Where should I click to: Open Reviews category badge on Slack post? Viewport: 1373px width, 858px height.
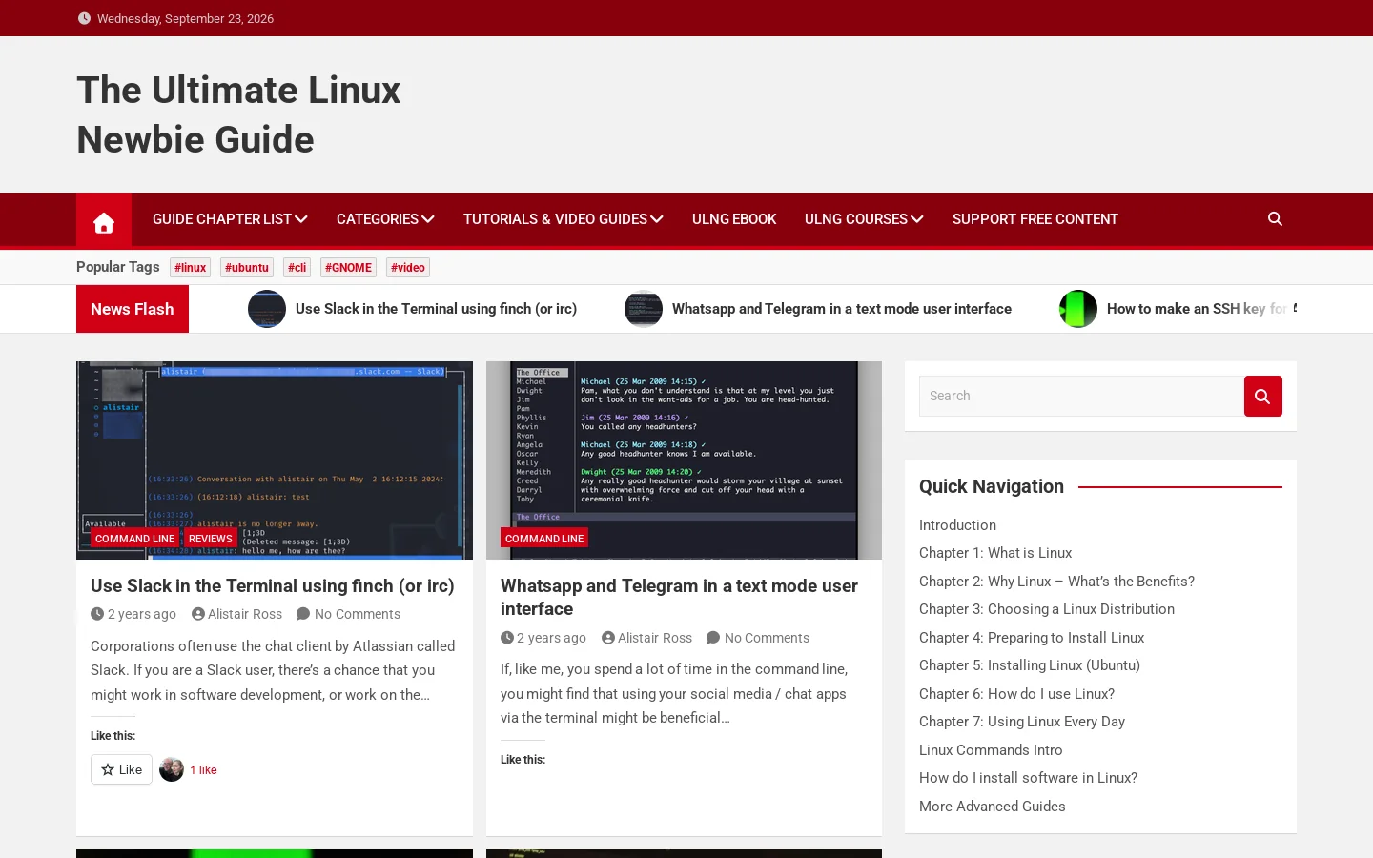210,539
